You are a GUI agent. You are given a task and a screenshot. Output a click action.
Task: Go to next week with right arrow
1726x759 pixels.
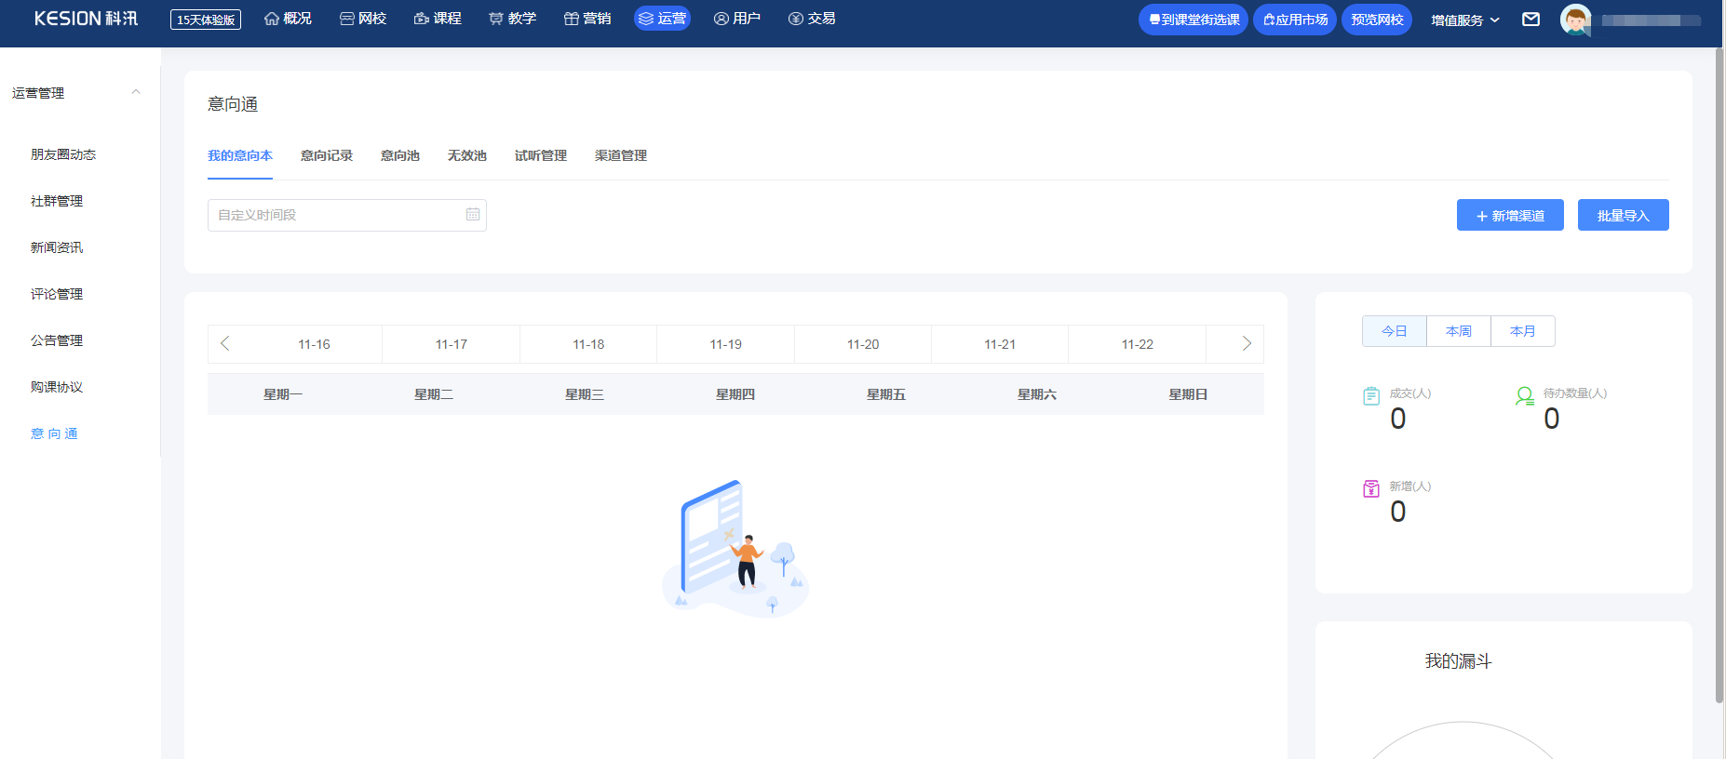pos(1247,344)
